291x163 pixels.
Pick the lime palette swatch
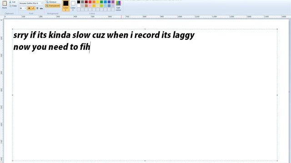coord(101,6)
